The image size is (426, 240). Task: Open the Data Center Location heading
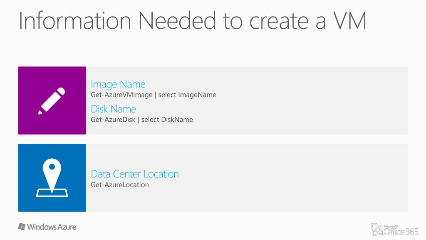(135, 174)
